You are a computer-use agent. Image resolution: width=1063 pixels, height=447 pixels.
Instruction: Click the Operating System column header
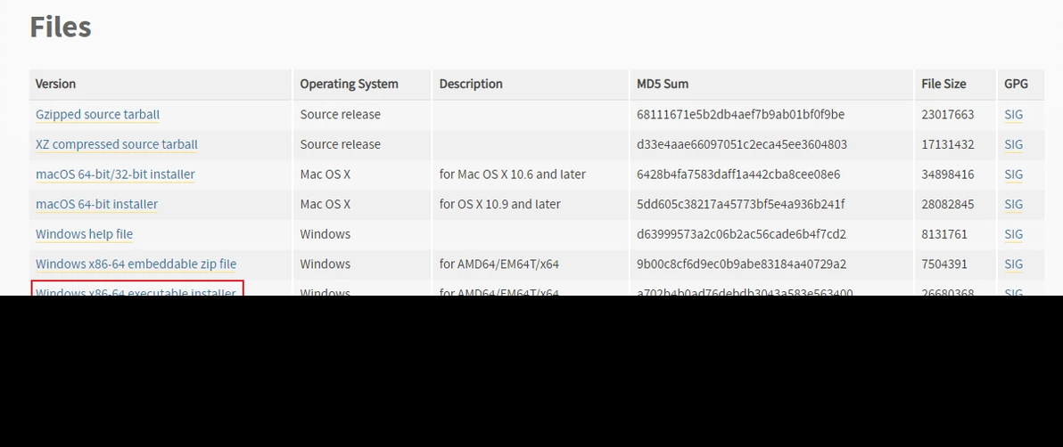349,84
